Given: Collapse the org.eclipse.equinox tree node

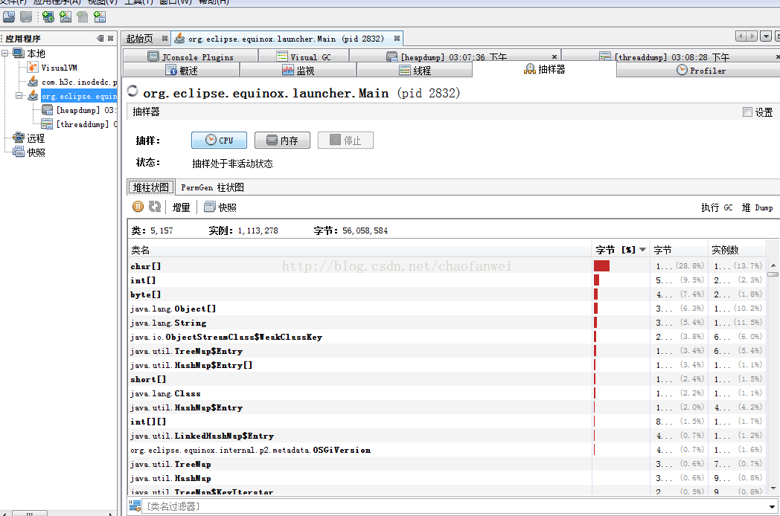Looking at the screenshot, I should pos(19,95).
